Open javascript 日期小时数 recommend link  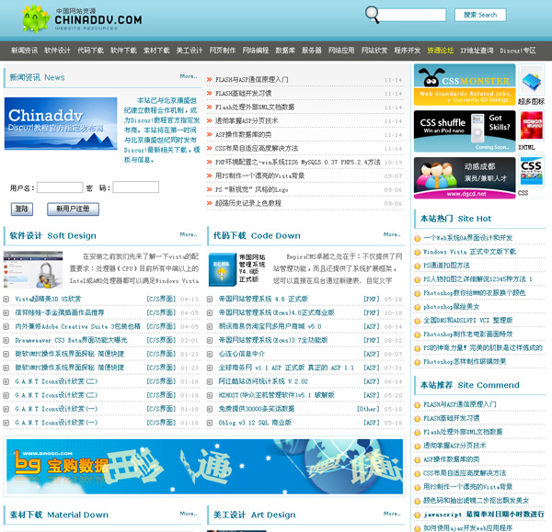coord(483,514)
